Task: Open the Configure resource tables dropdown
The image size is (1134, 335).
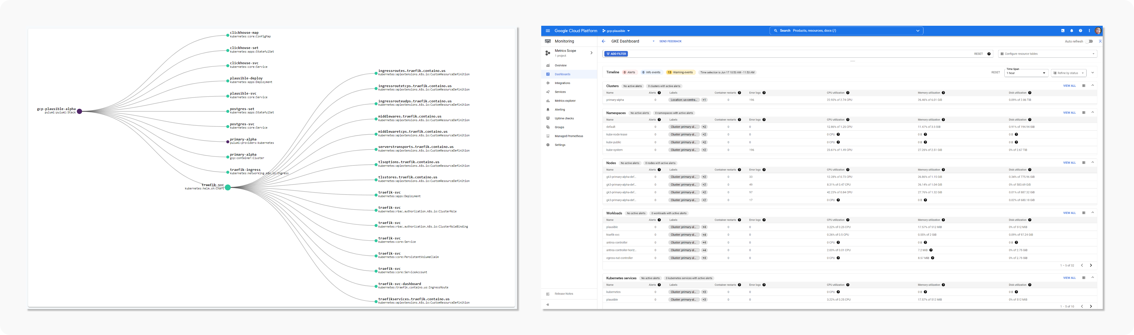Action: click(1047, 54)
